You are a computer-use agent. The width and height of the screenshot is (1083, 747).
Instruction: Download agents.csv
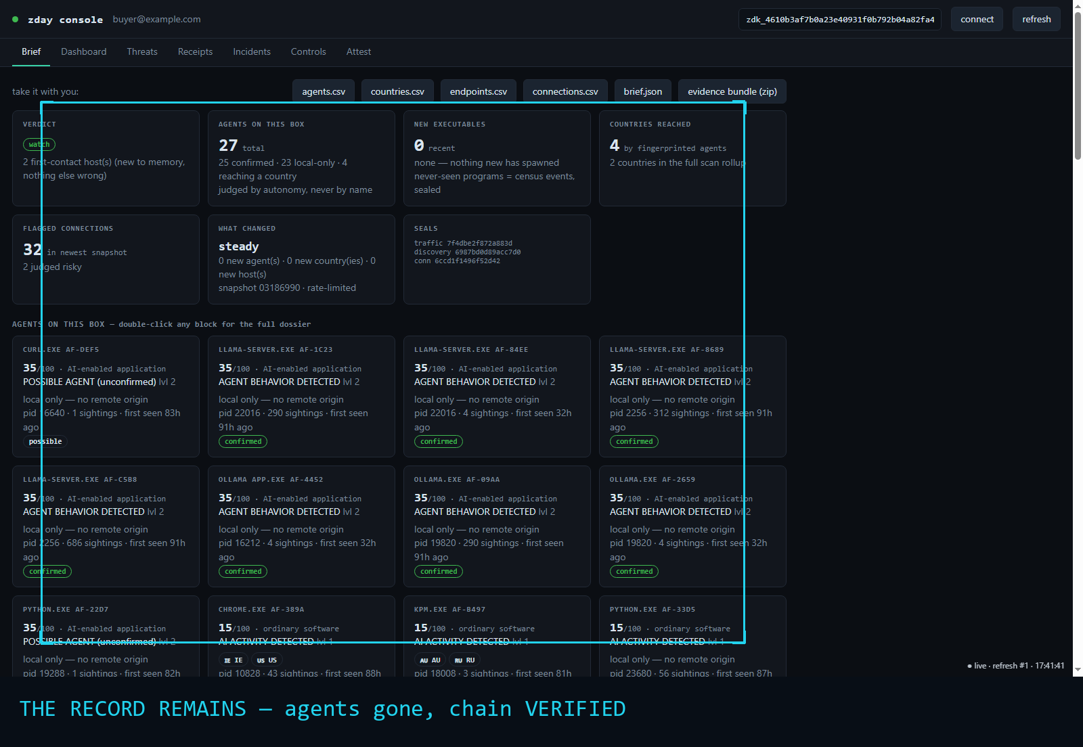tap(324, 91)
